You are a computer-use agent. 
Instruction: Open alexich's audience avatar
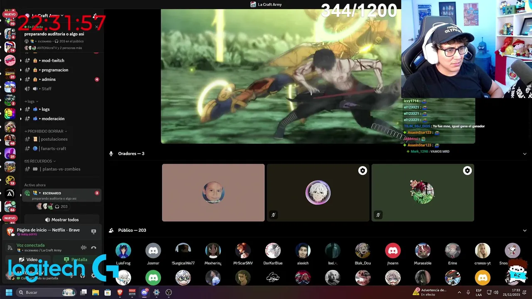303,250
